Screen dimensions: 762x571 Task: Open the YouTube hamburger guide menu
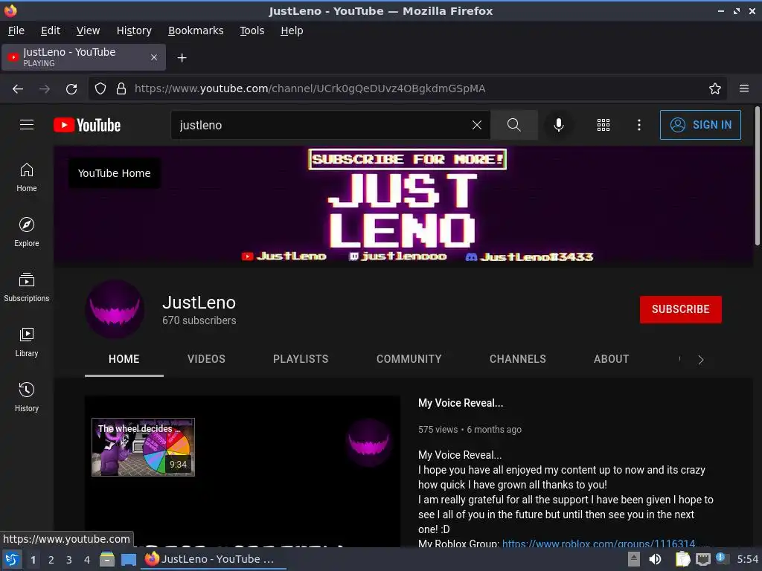(x=27, y=125)
